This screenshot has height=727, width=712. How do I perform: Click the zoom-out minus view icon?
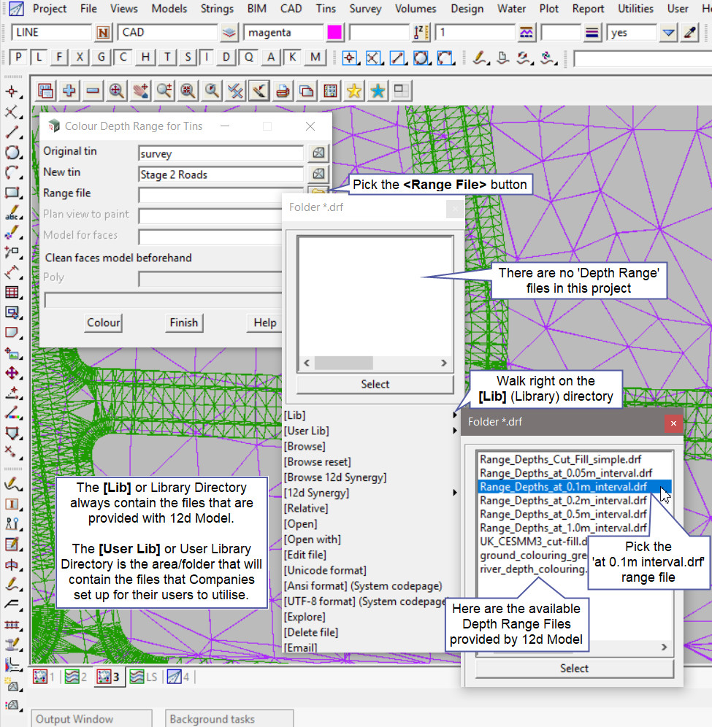pyautogui.click(x=93, y=91)
